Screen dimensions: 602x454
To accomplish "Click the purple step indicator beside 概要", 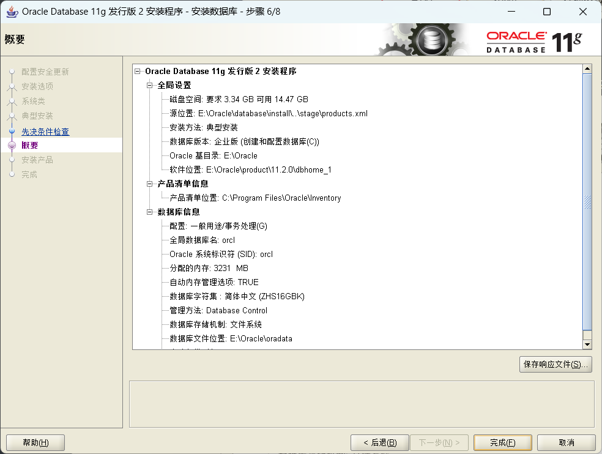I will [x=13, y=145].
